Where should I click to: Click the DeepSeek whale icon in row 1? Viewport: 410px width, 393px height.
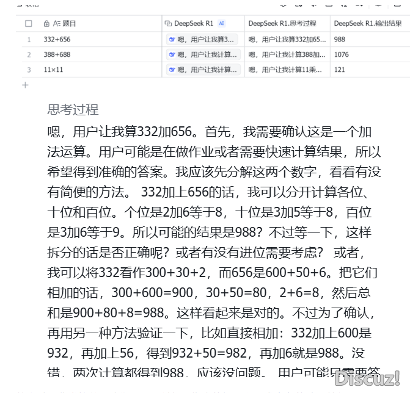tap(172, 40)
